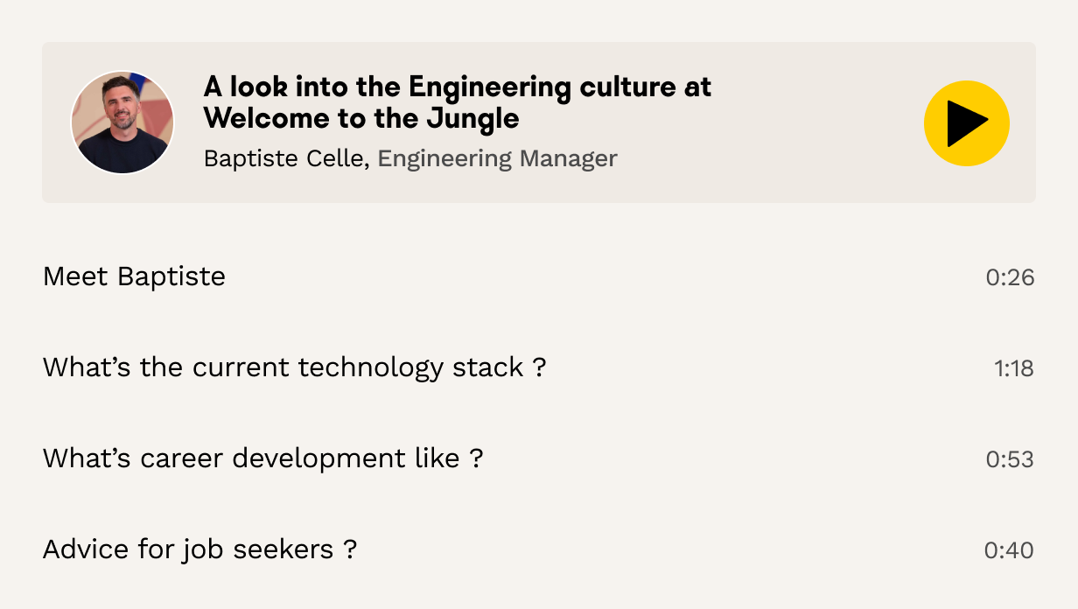Click the 'Welcome to the Jungle' title line
This screenshot has height=609, width=1078.
point(360,118)
